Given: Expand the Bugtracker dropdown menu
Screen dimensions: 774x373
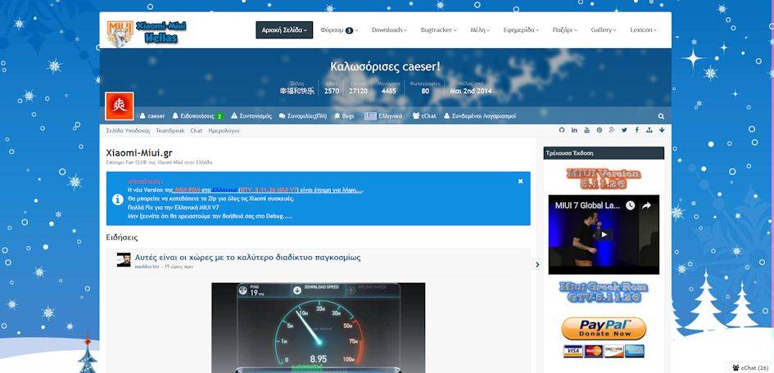Looking at the screenshot, I should (438, 30).
